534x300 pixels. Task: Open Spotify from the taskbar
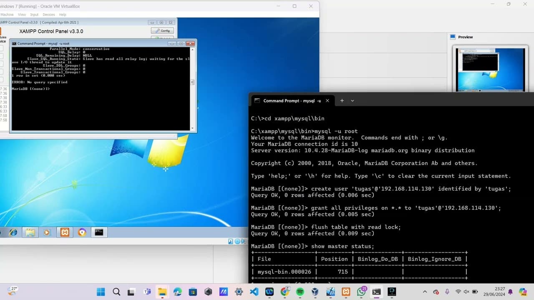pos(300,292)
